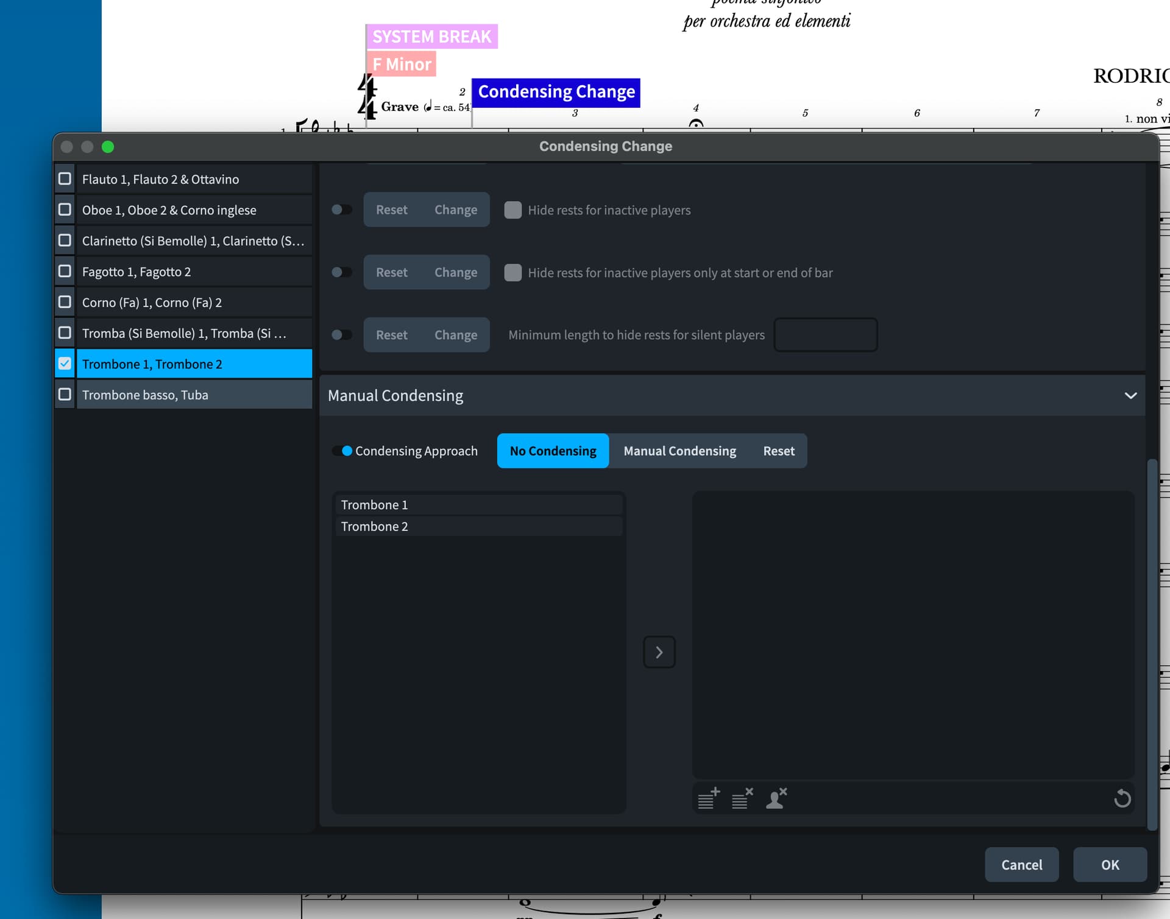Image resolution: width=1170 pixels, height=919 pixels.
Task: Click the right-arrow move button
Action: click(659, 652)
